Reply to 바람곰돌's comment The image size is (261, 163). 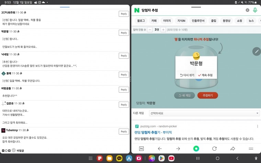[124, 90]
